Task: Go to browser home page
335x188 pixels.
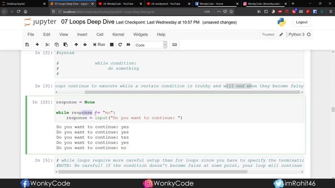Action: tap(26, 11)
